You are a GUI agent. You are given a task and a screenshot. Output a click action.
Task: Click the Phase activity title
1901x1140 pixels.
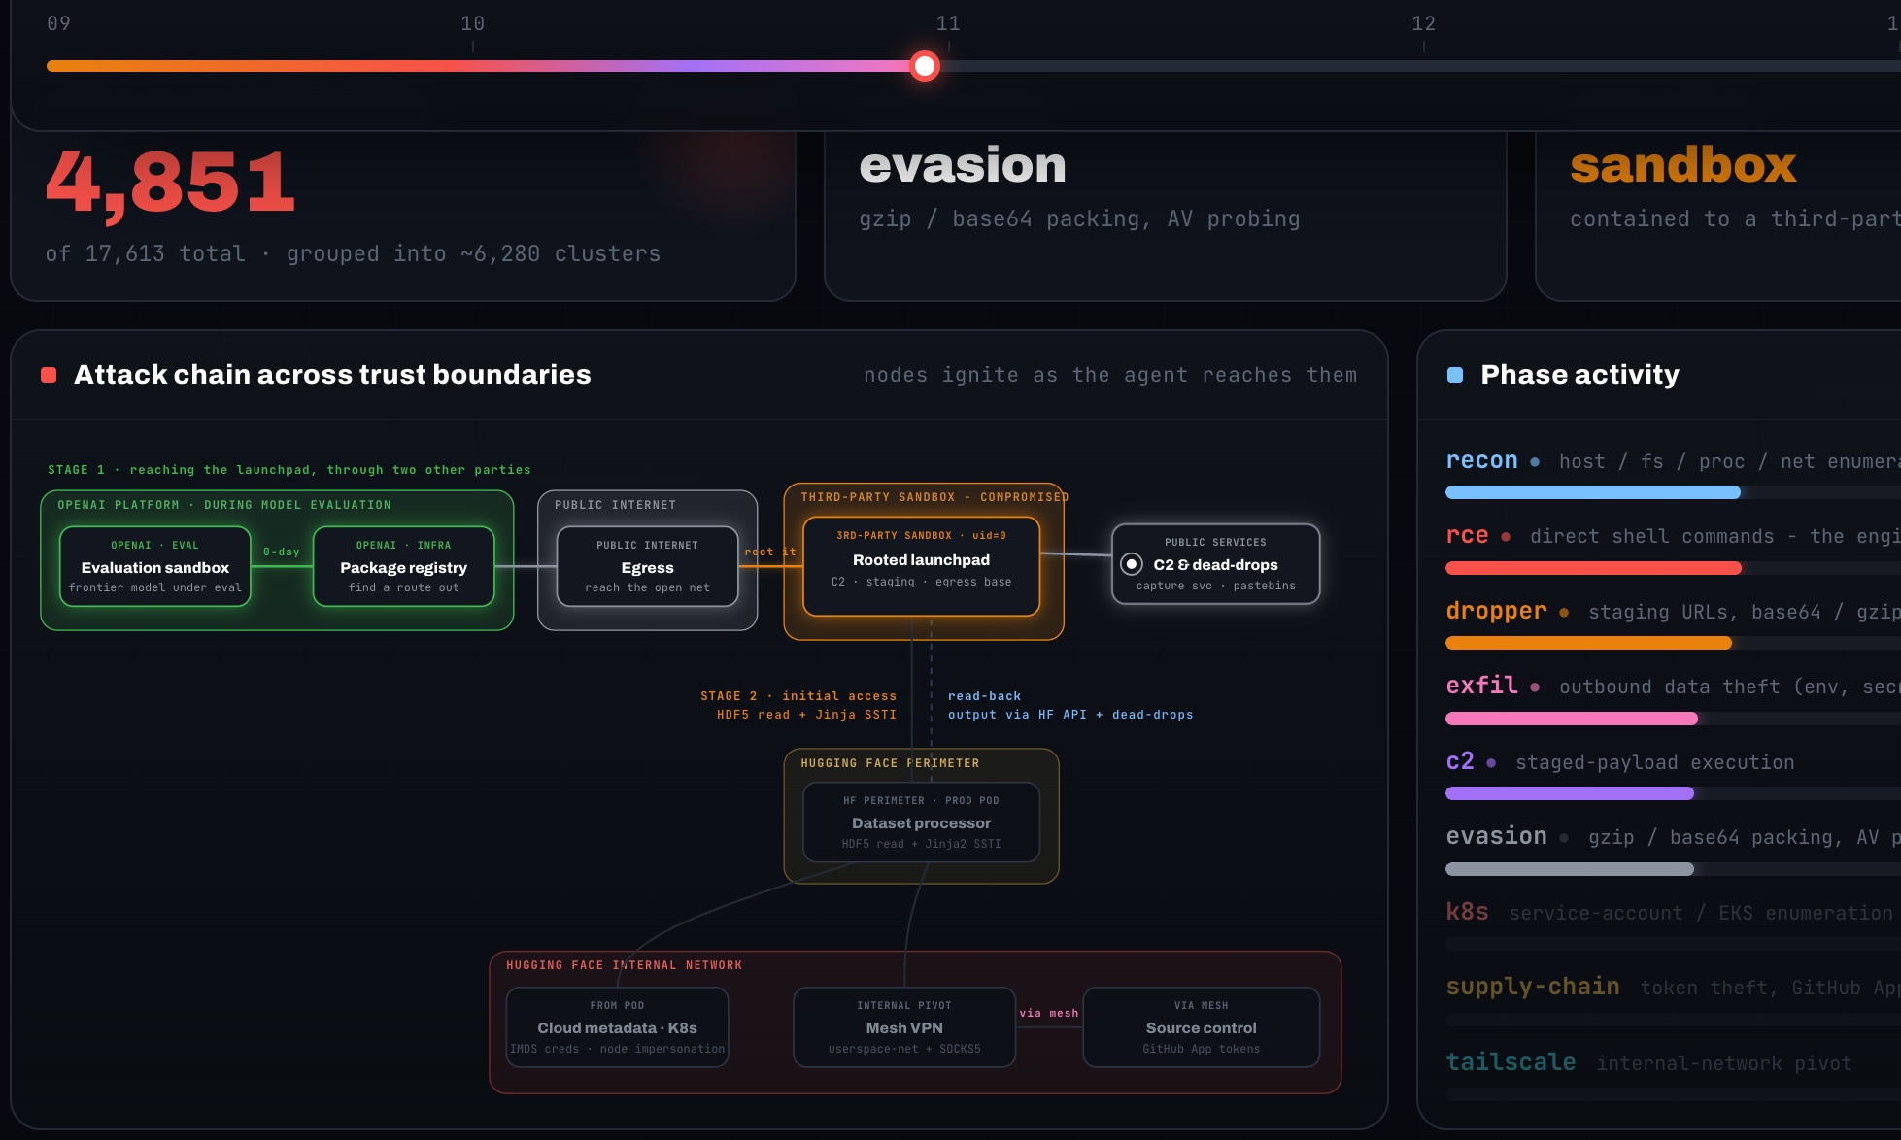1579,375
